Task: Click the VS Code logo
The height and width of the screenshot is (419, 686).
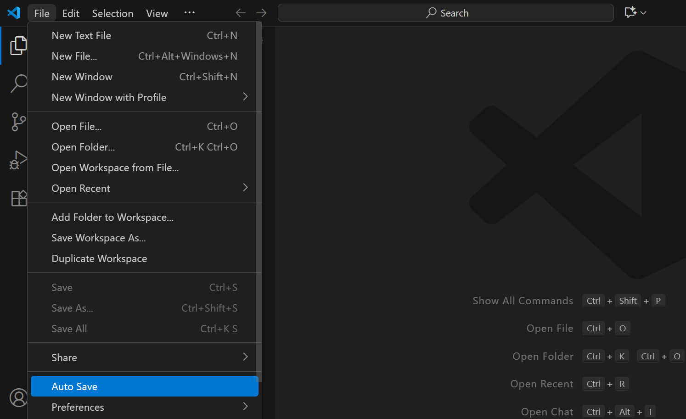Action: (14, 12)
